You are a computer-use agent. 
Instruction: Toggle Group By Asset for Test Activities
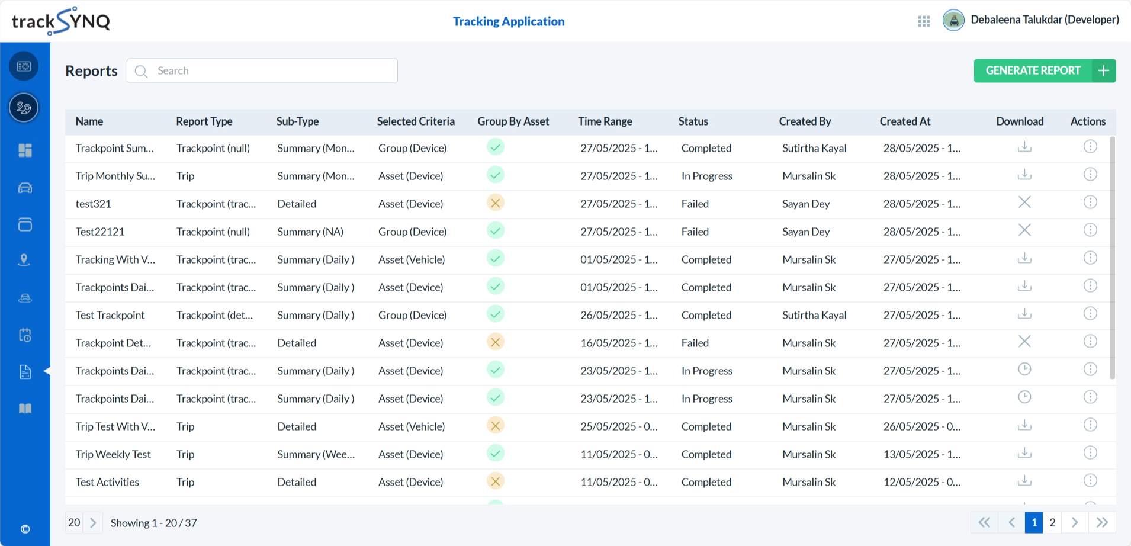tap(496, 481)
